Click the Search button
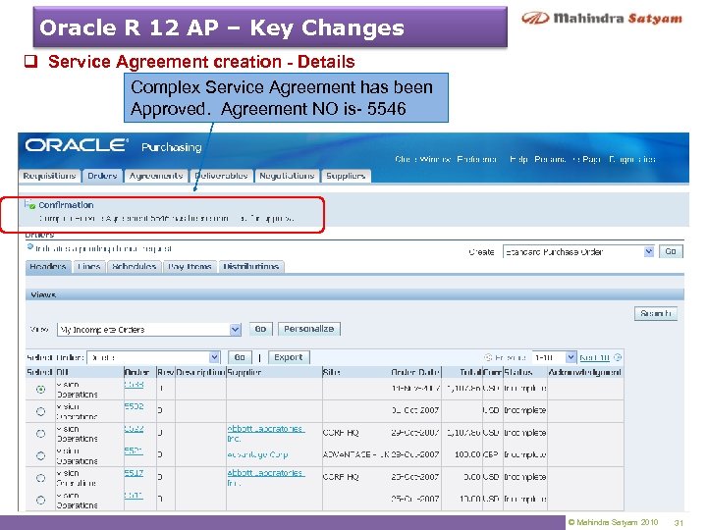Image resolution: width=707 pixels, height=530 pixels. tap(656, 313)
